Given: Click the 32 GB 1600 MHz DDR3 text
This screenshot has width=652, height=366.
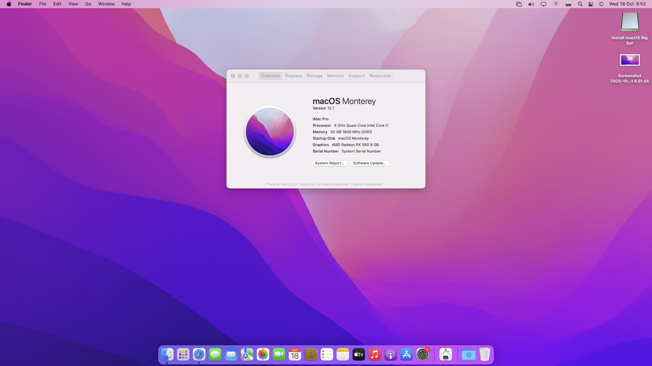Looking at the screenshot, I should 351,132.
